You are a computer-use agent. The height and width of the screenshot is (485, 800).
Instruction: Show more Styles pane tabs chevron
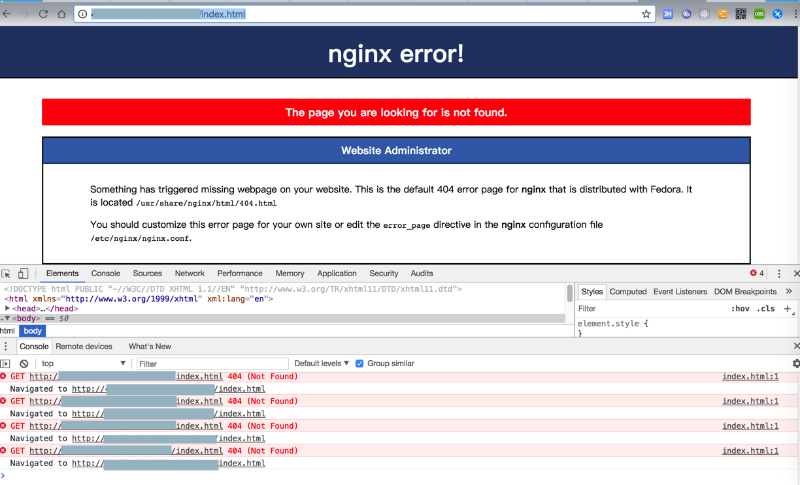point(789,292)
